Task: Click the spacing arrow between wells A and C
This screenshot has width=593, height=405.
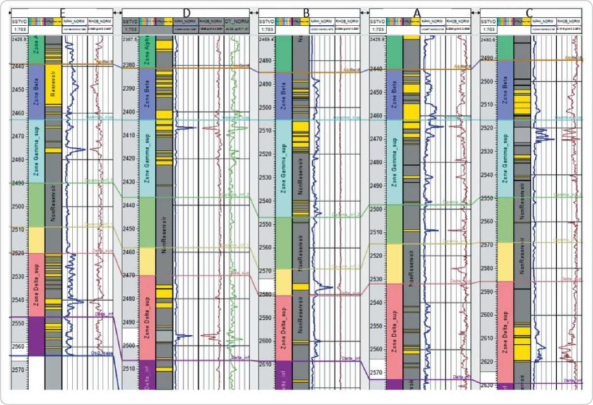Action: point(476,13)
